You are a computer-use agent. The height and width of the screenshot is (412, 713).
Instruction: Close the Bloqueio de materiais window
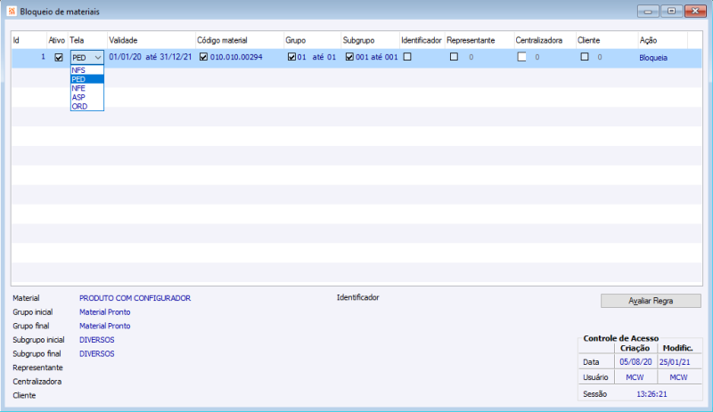click(x=695, y=11)
